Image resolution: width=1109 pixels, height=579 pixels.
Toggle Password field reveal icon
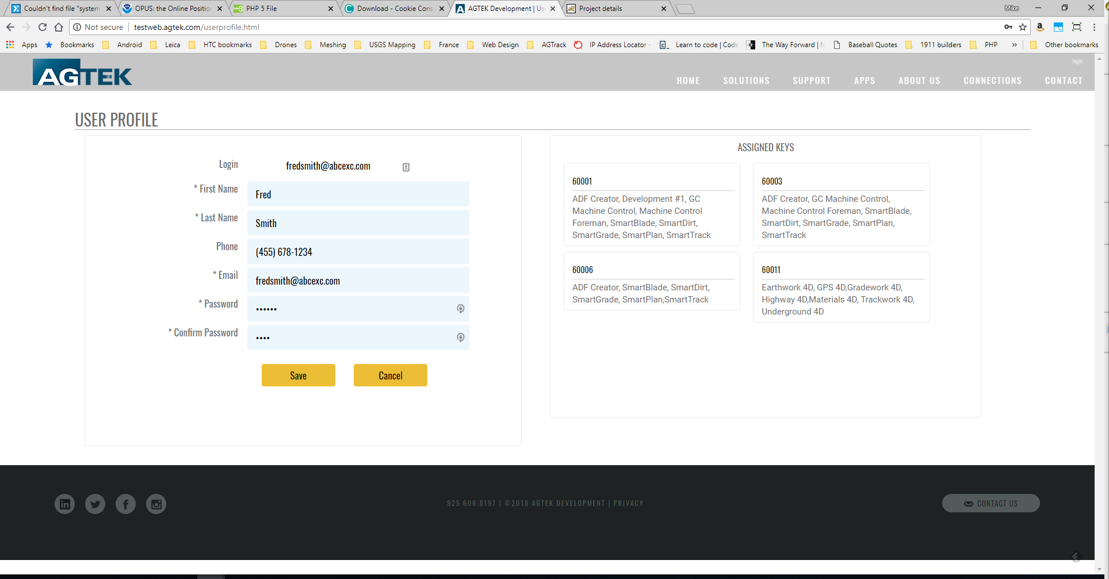coord(461,309)
